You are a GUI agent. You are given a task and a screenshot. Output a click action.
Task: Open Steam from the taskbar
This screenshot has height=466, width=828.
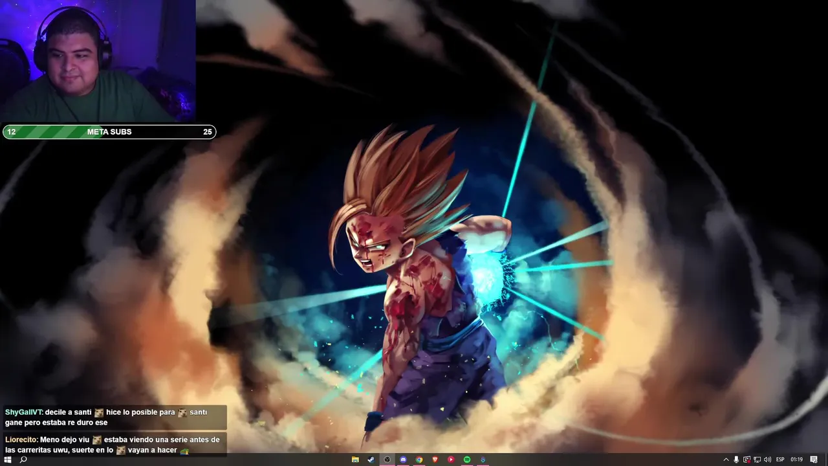click(x=371, y=460)
